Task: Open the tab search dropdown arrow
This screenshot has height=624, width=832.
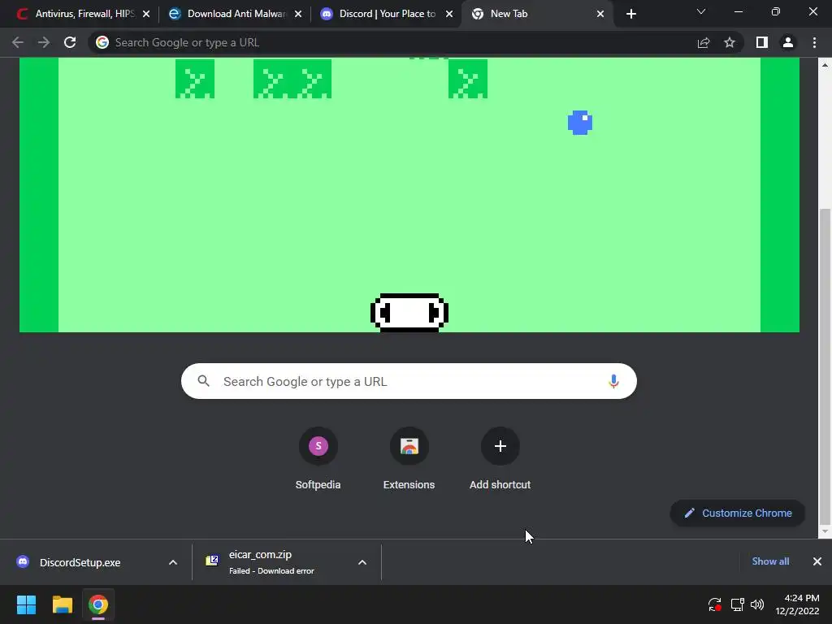Action: 701,11
